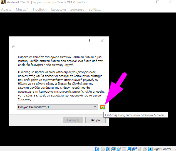Close the disk selection dialog
The image size is (176, 151).
(x=102, y=41)
